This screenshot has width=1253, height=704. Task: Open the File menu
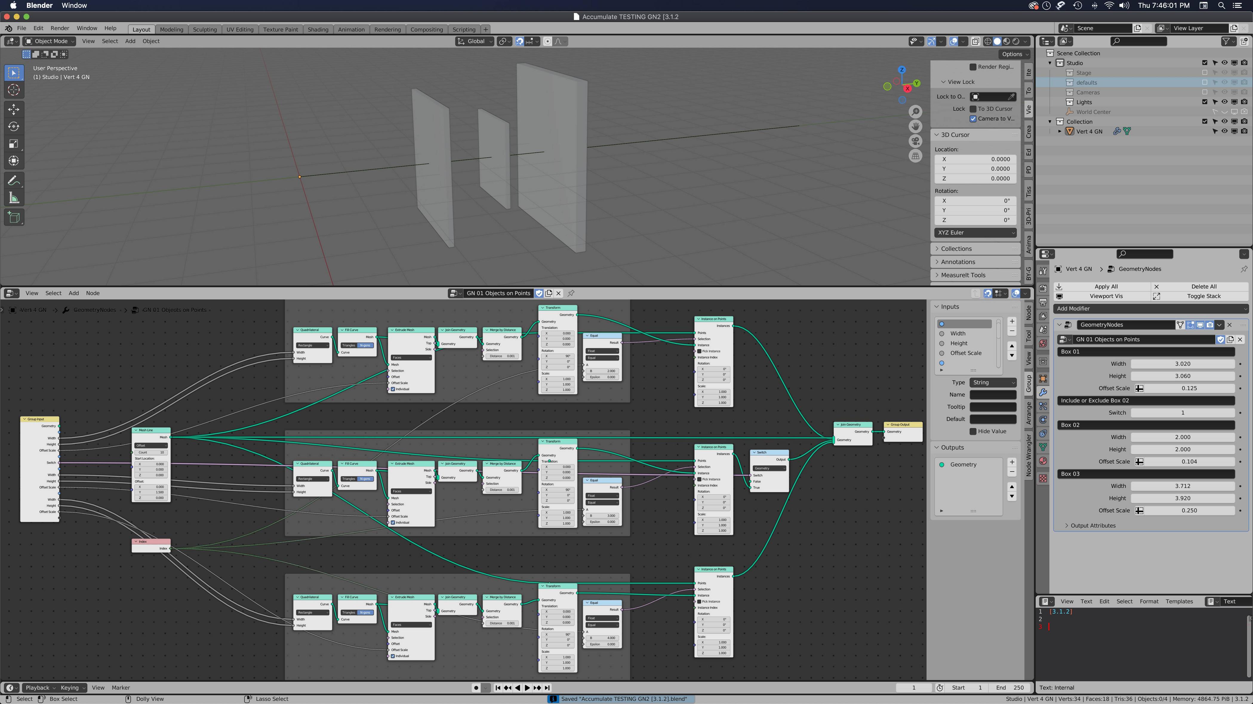click(x=21, y=28)
